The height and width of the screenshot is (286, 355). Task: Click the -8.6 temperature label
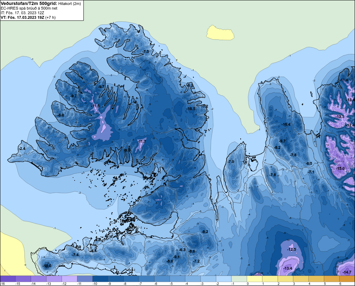pyautogui.click(x=192, y=251)
